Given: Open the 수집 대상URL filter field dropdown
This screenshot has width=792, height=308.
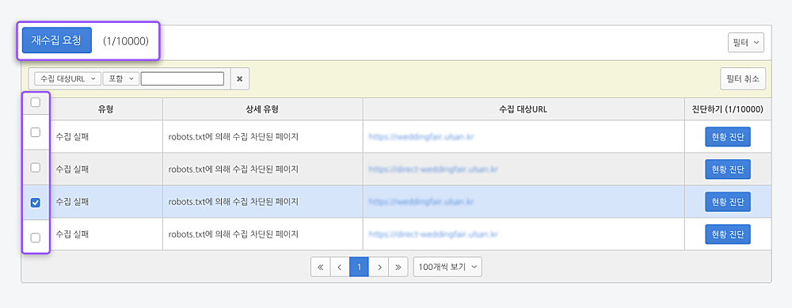Looking at the screenshot, I should pos(67,78).
